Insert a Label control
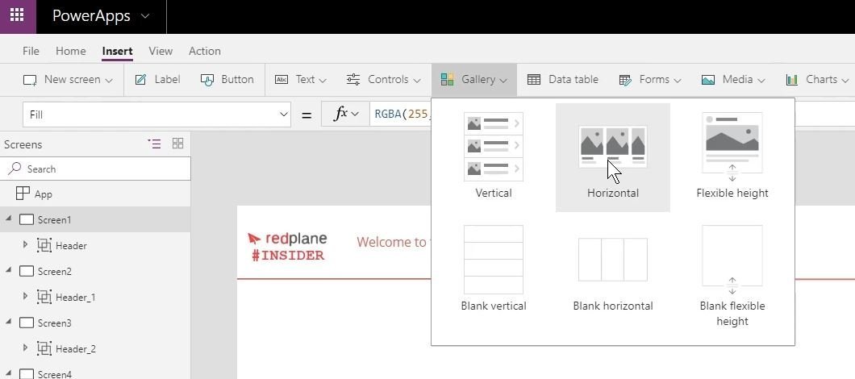Screen dimensions: 855x379 [x=157, y=80]
